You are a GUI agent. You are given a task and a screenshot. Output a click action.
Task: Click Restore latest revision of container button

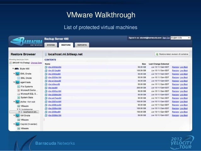(172, 54)
